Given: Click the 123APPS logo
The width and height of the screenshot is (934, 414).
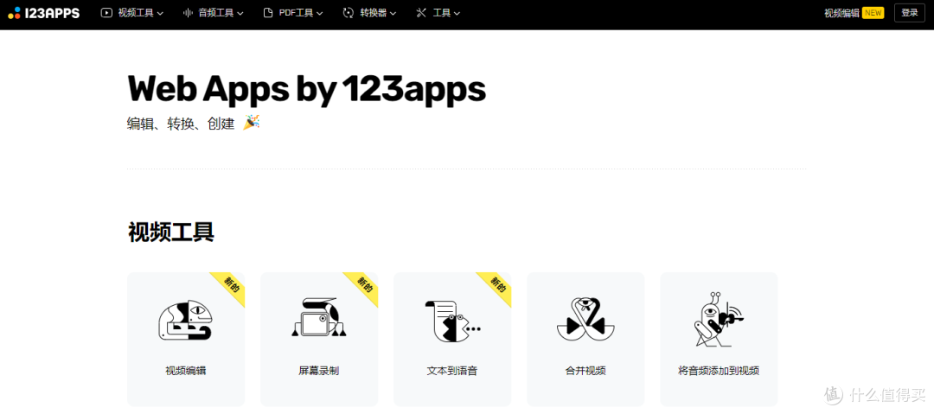Looking at the screenshot, I should [43, 13].
